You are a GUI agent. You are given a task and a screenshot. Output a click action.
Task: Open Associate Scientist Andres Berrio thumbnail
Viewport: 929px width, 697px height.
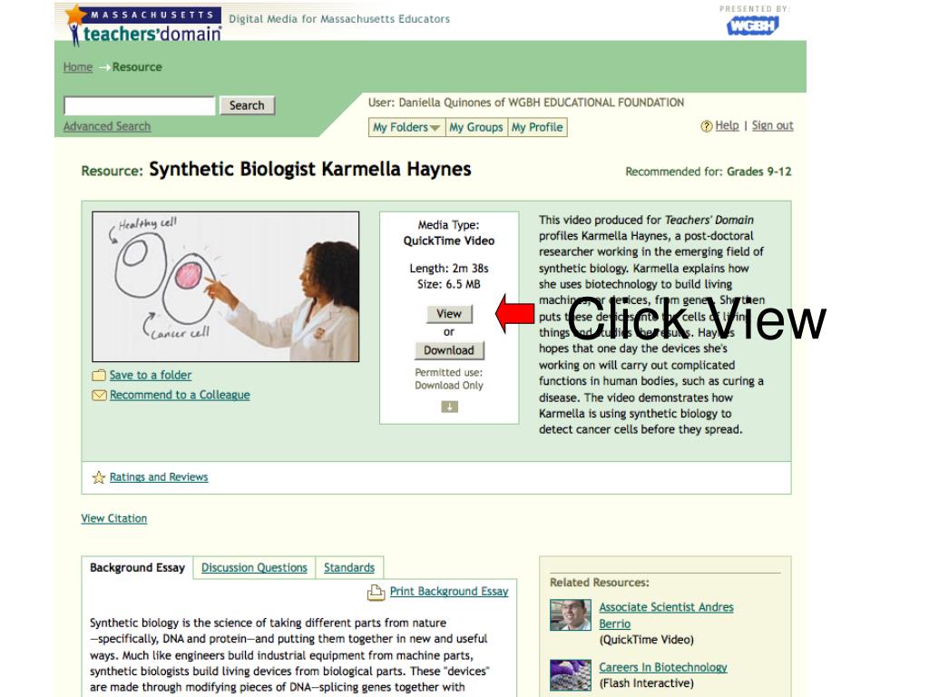pyautogui.click(x=570, y=614)
